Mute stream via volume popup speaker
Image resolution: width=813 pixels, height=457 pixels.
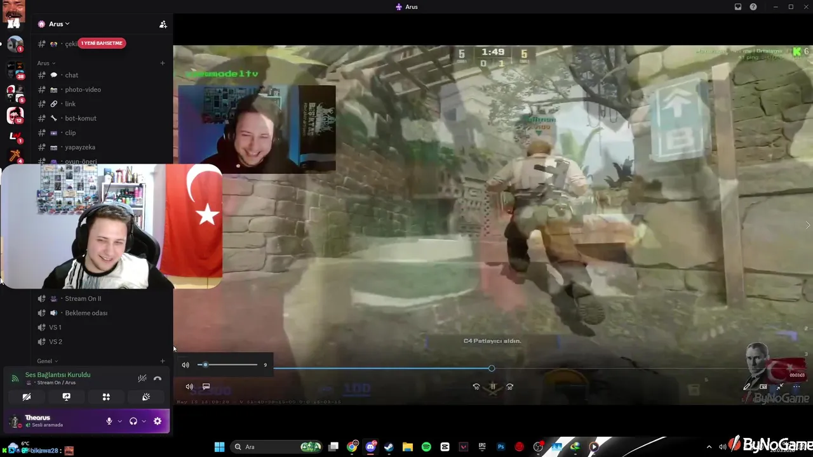[185, 365]
